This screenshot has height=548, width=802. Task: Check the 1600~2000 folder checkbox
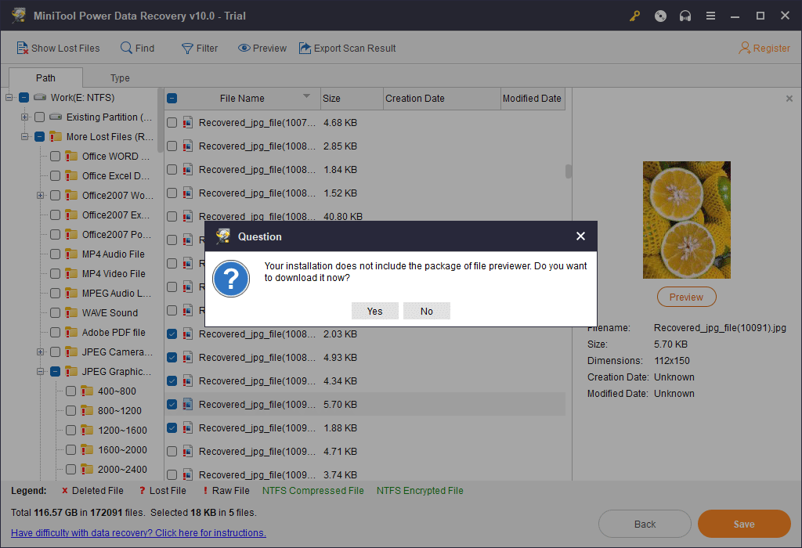(x=71, y=450)
